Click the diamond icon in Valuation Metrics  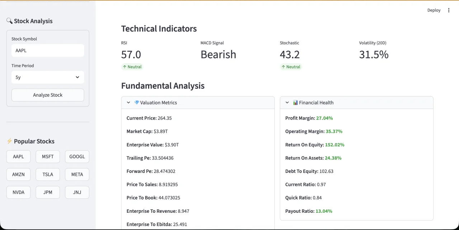[x=137, y=103]
